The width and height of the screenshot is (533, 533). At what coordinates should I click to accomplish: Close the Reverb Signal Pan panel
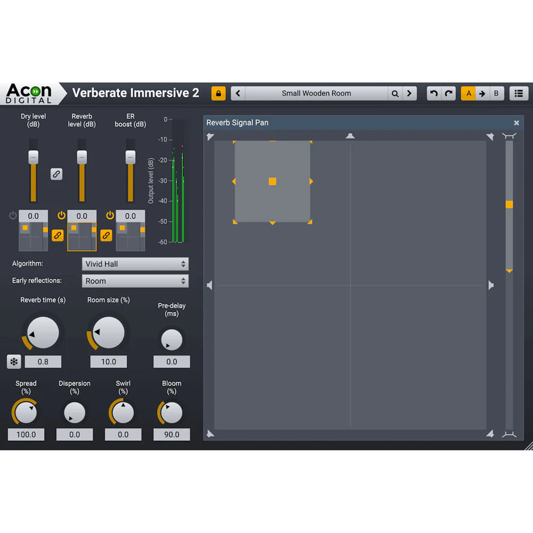click(516, 123)
